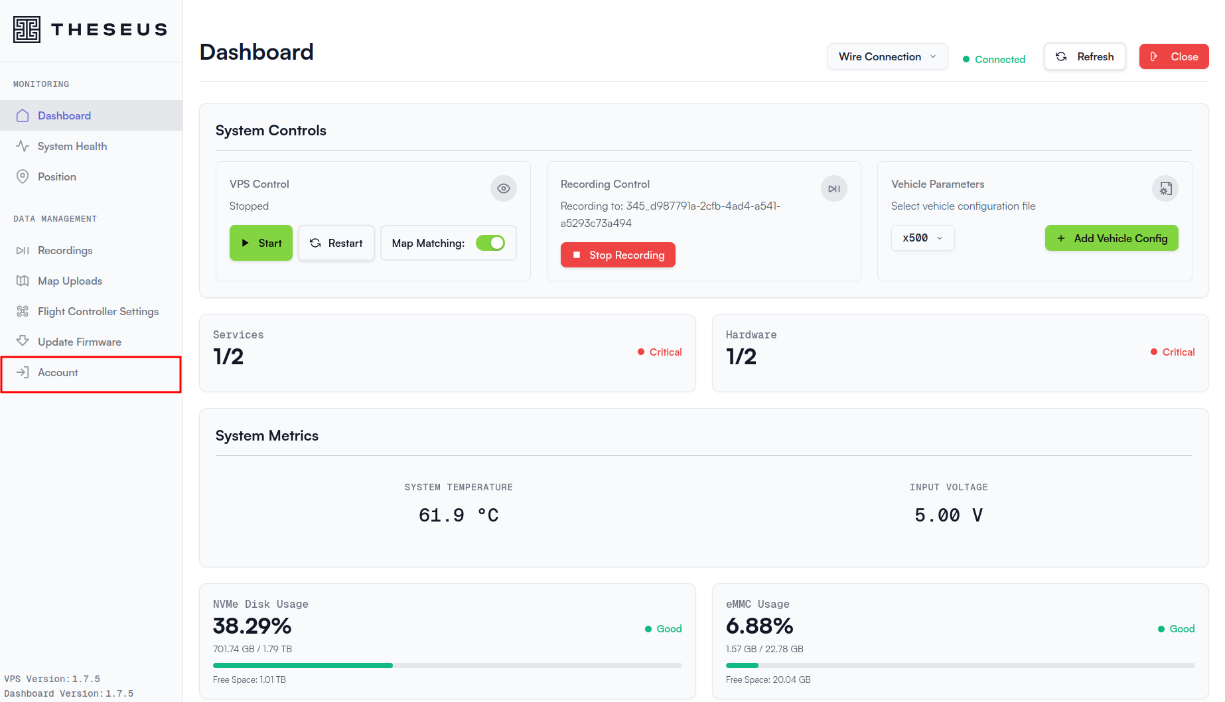The width and height of the screenshot is (1225, 702).
Task: Click the Flight Controller Settings command icon
Action: pos(23,311)
